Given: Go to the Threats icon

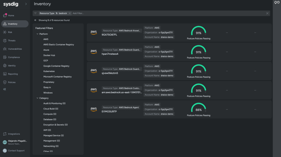Looking at the screenshot, I should [5, 41].
